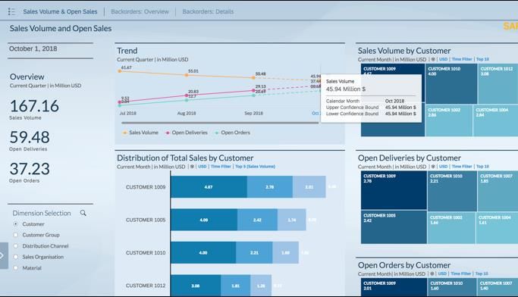The width and height of the screenshot is (518, 297).
Task: Select the Customer radio button
Action: pos(15,224)
